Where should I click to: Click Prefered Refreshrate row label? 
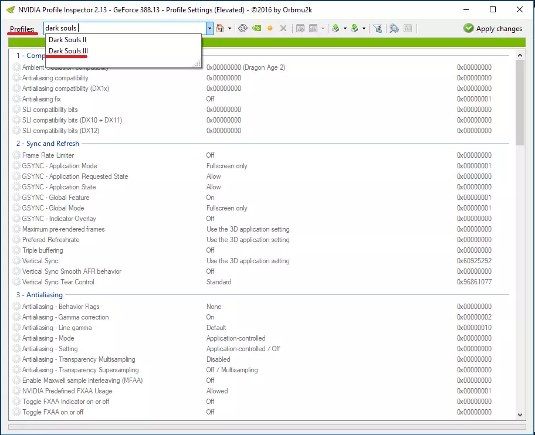(51, 240)
